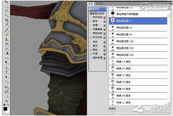Switch to the 画笔 tab

pos(91,4)
